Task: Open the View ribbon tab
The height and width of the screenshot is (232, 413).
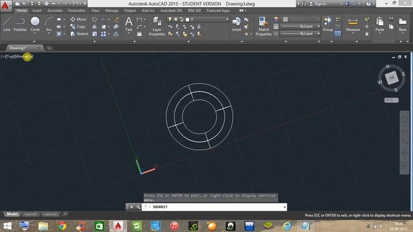Action: [95, 10]
